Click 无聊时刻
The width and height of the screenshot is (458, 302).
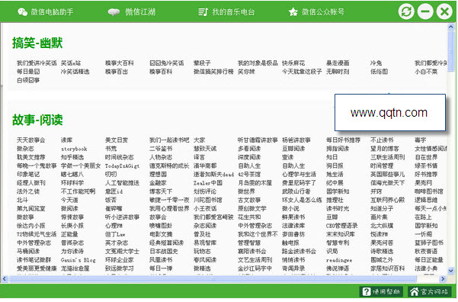coord(338,72)
